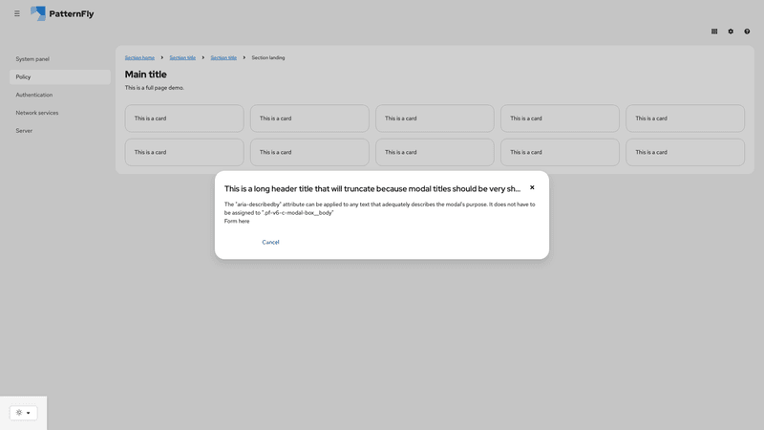Open help via the question mark icon

coord(747,32)
